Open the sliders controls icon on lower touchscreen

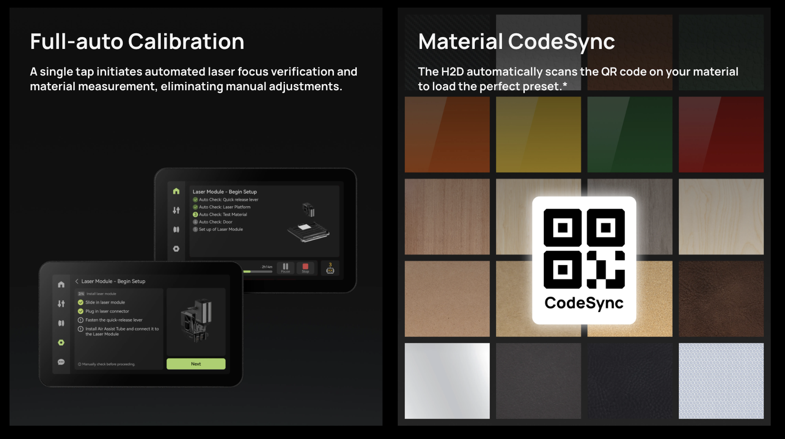(x=61, y=304)
